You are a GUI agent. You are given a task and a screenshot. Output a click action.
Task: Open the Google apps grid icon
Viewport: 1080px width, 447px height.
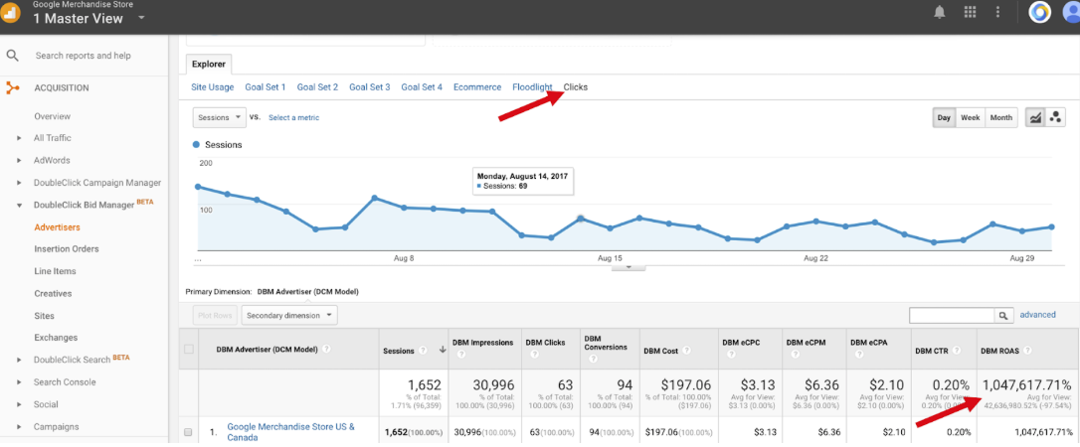click(x=970, y=12)
